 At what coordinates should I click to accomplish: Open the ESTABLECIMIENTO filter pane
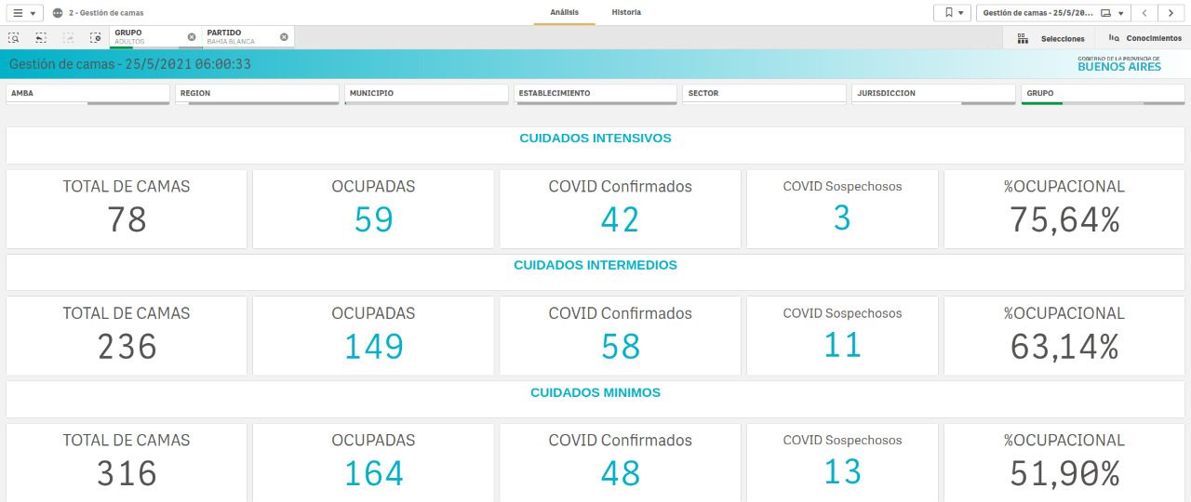pos(595,94)
